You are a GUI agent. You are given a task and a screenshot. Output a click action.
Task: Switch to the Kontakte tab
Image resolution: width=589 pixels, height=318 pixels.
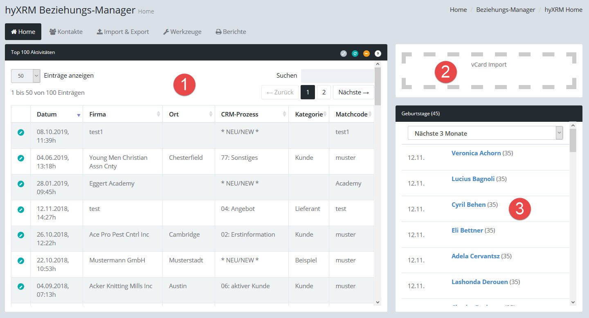coord(66,32)
